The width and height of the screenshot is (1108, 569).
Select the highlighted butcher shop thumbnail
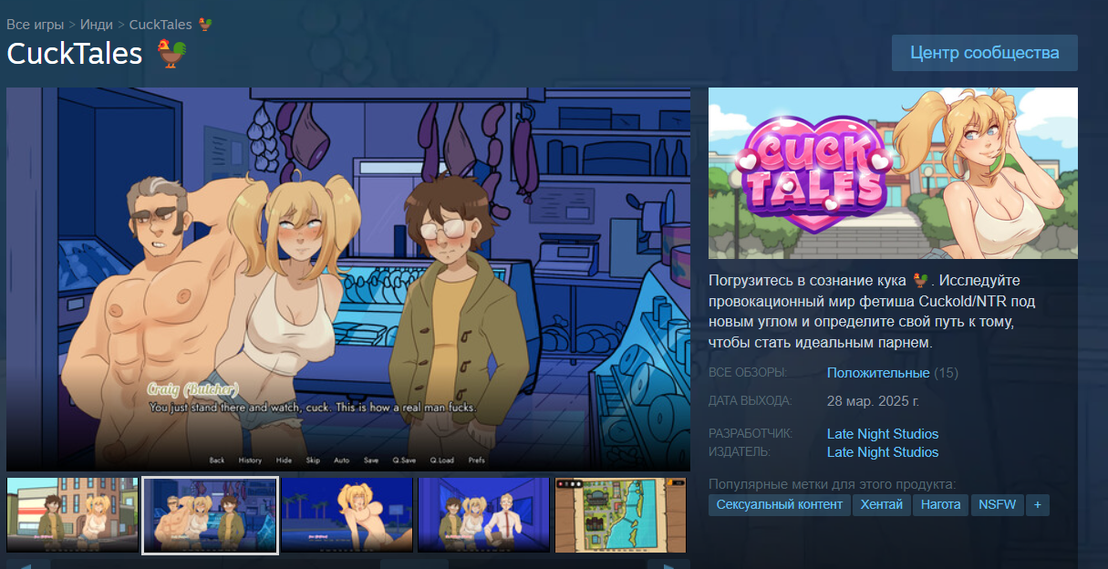click(211, 515)
